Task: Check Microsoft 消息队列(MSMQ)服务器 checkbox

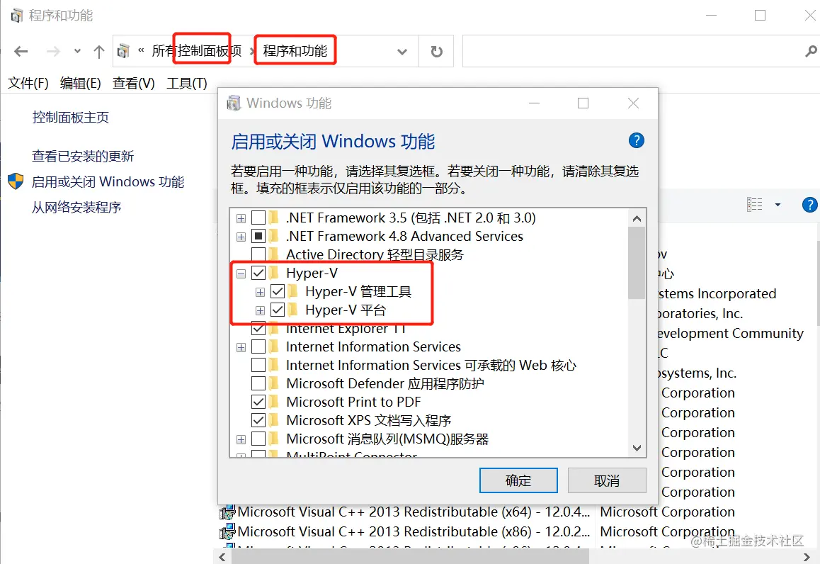Action: (x=258, y=439)
